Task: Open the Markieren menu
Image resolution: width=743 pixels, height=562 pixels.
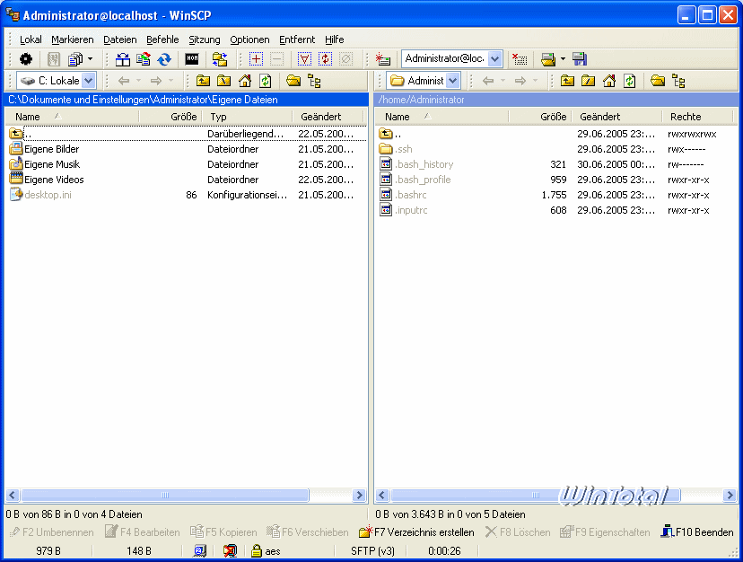Action: click(73, 40)
